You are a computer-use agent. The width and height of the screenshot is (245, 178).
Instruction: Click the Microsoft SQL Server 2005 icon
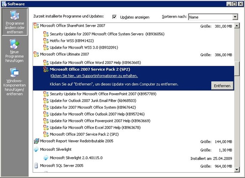click(x=36, y=166)
